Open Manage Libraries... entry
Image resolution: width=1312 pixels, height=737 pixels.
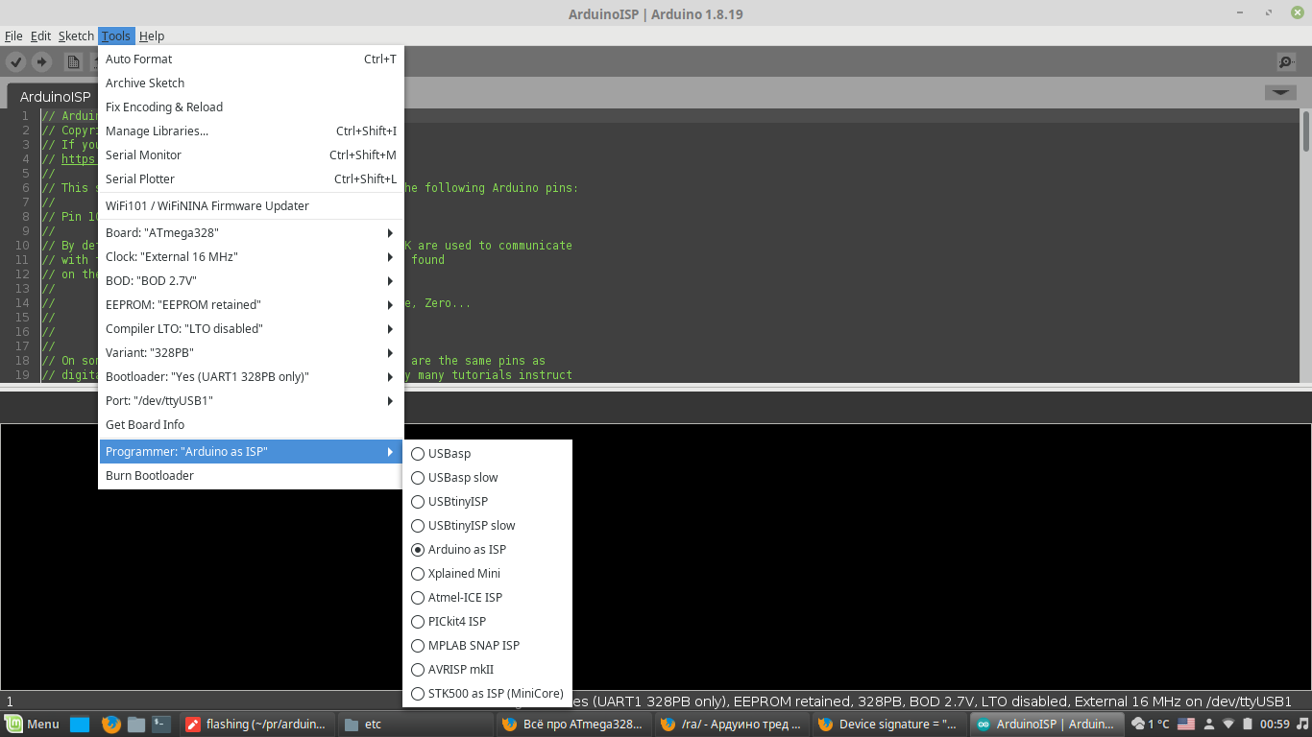[x=251, y=131]
